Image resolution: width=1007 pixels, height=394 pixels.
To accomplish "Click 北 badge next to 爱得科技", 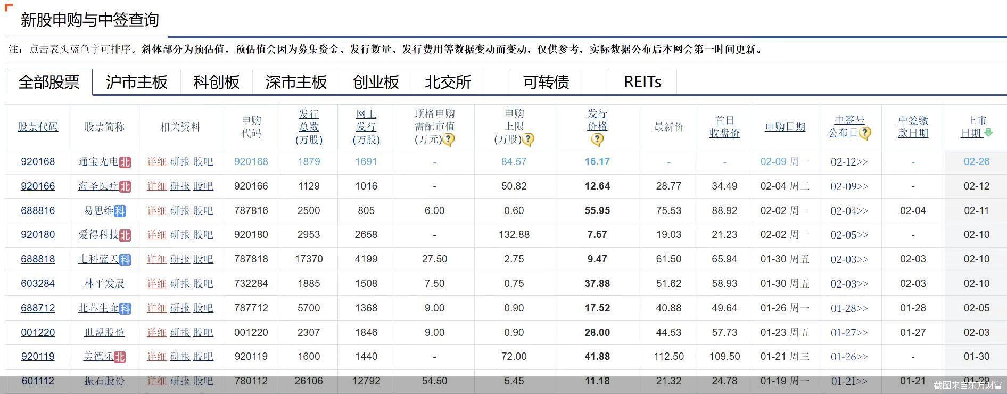I will click(x=125, y=235).
